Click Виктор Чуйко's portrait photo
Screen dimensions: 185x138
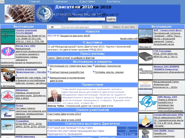(54, 95)
